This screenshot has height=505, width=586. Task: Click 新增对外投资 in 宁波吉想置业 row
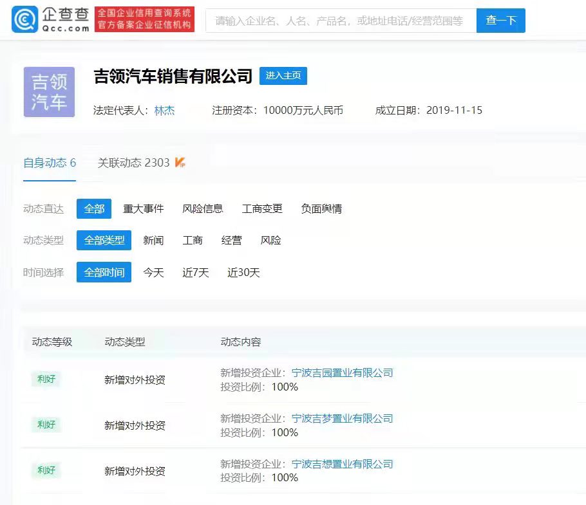tap(135, 471)
